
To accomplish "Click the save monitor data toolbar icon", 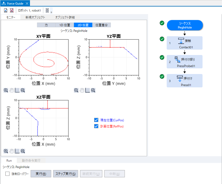I will 5,10.
